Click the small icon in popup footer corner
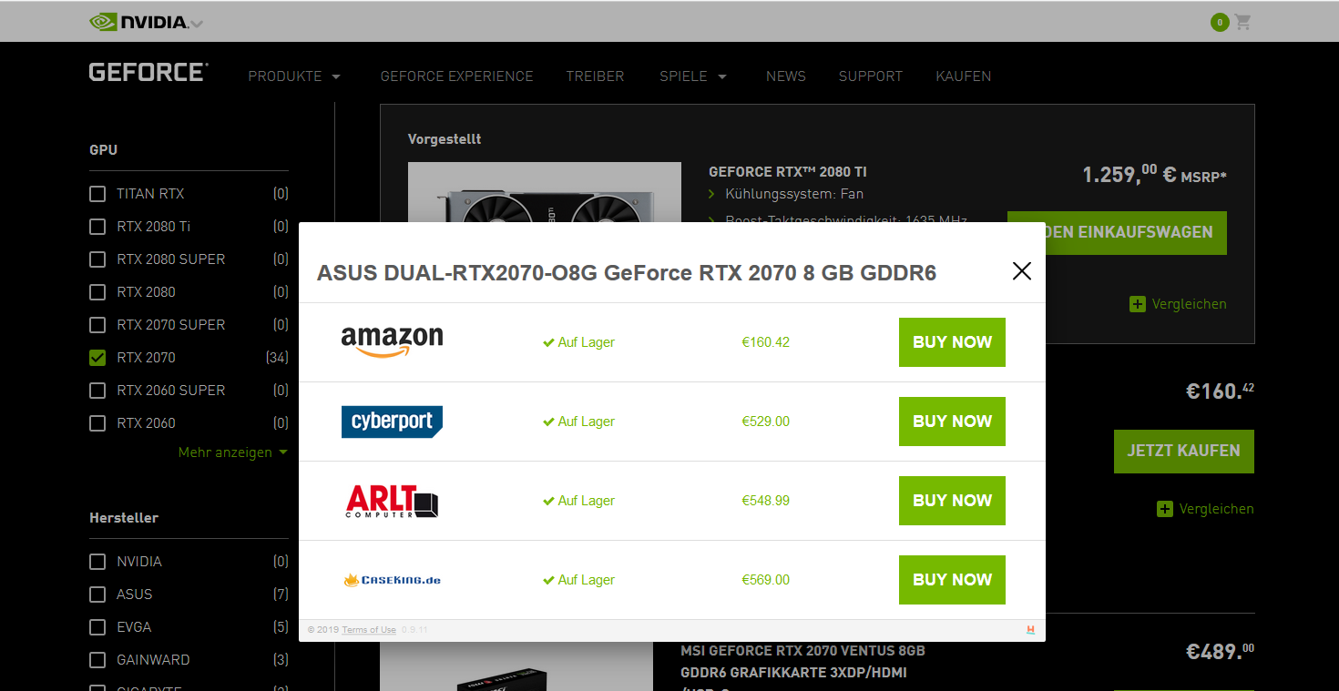 pos(1030,630)
